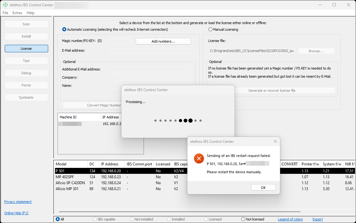The image size is (356, 223).
Task: Select Manual Licensing radio button
Action: pos(210,29)
